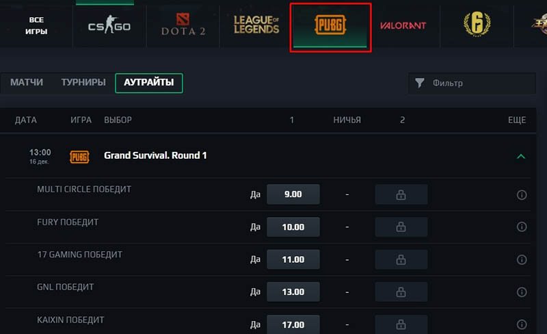Pick 17 Gaming at 11.00 odds
Viewport: 547px width, 334px height.
[293, 259]
